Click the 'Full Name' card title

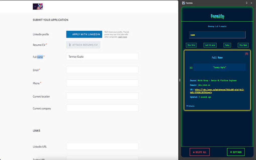point(217,57)
